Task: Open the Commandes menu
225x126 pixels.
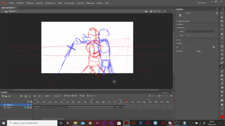Action: [x=70, y=3]
